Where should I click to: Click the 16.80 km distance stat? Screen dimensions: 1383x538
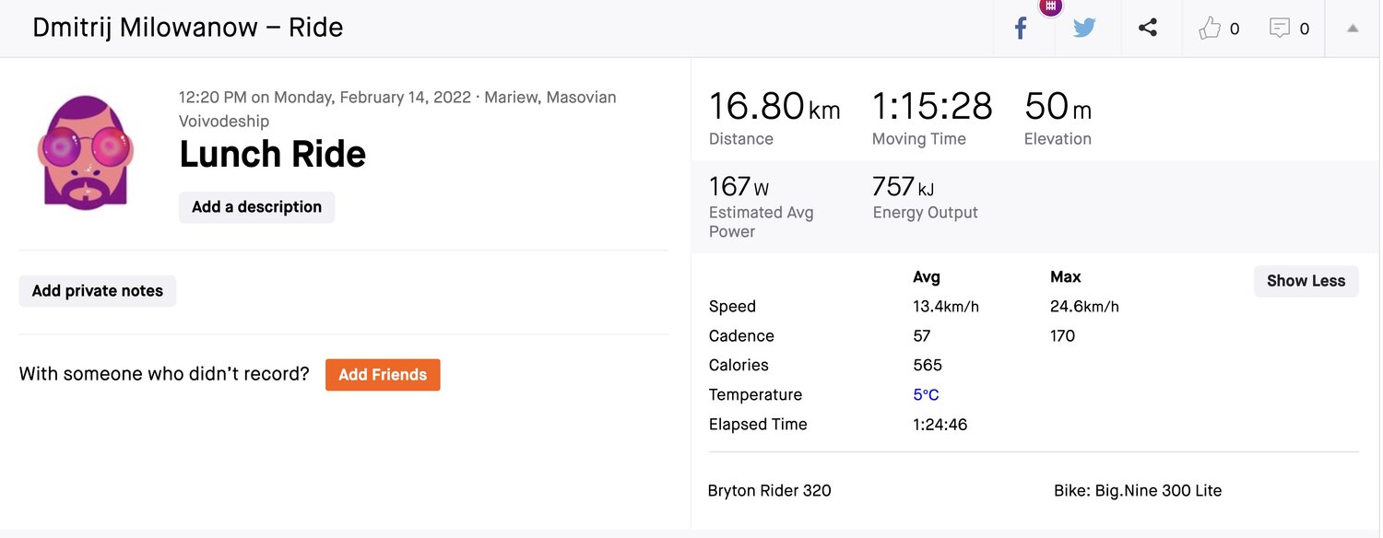[774, 108]
